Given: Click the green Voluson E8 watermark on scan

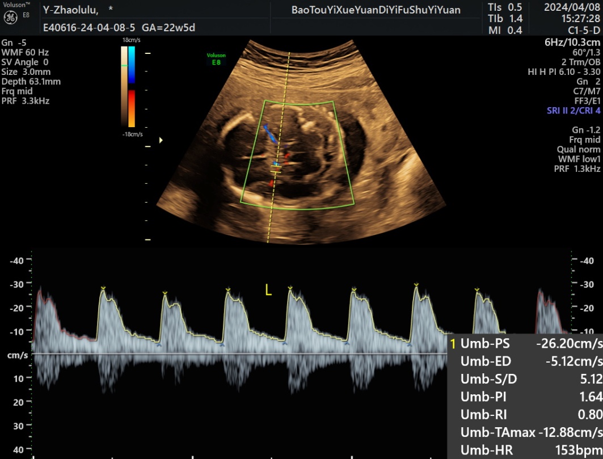Looking at the screenshot, I should (x=216, y=59).
